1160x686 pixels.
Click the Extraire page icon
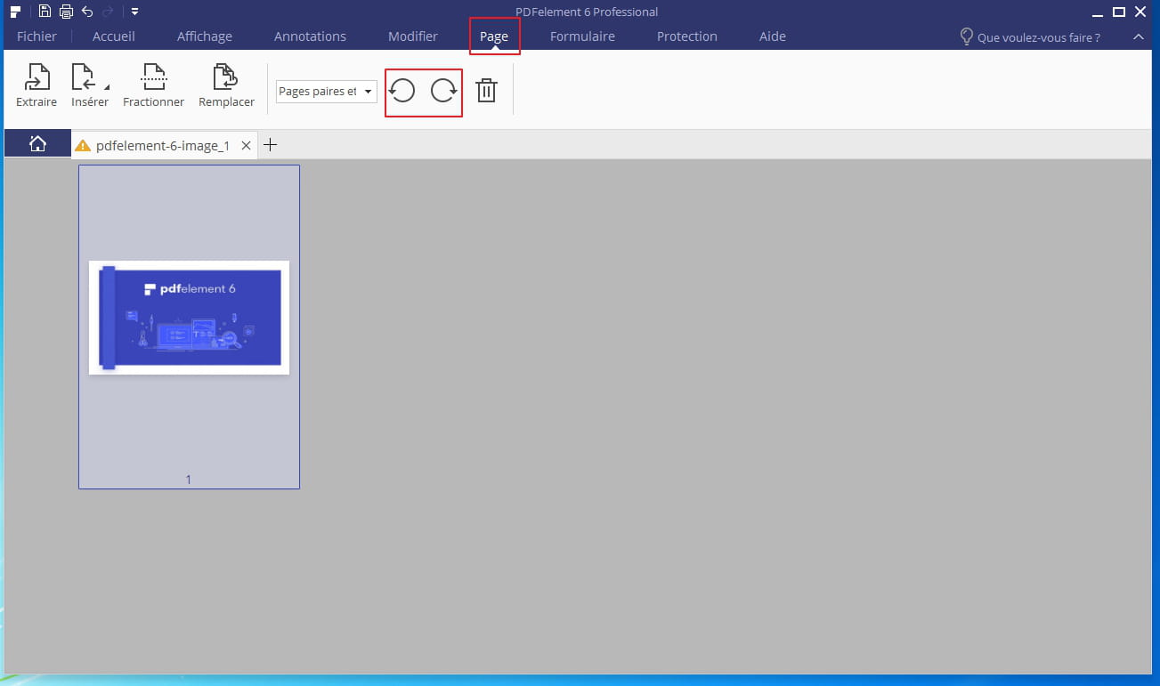click(x=37, y=77)
